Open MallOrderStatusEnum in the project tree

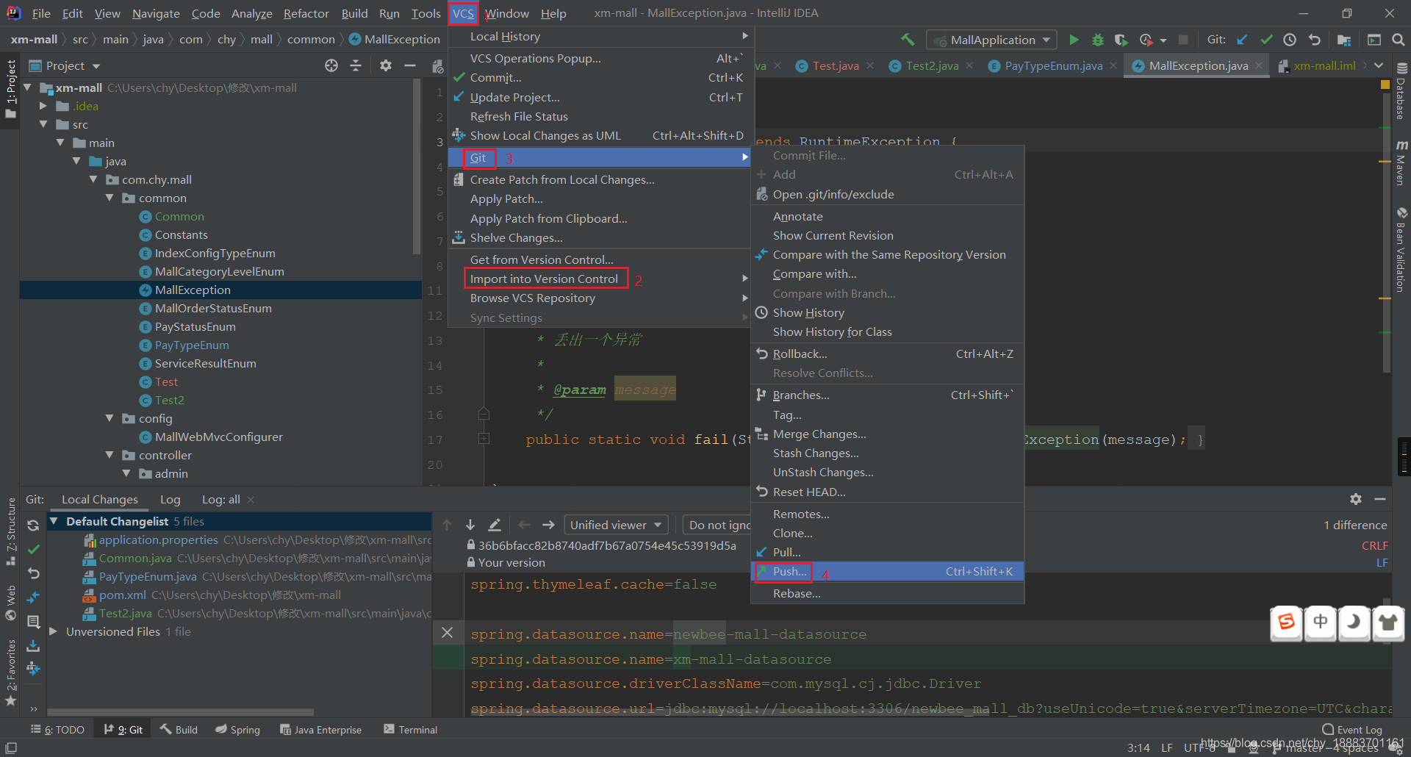[213, 309]
